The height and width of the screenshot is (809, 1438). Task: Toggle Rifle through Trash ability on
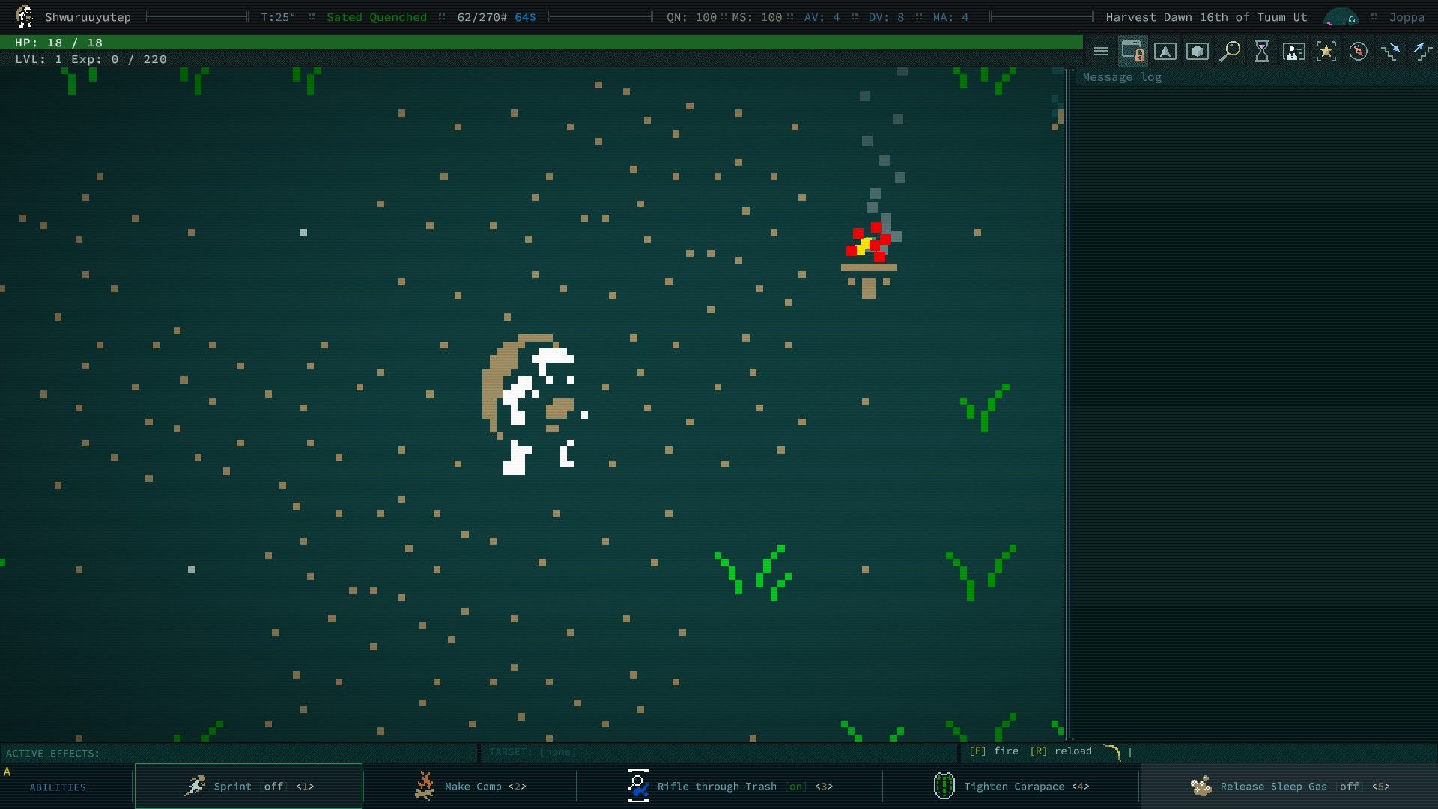click(731, 785)
